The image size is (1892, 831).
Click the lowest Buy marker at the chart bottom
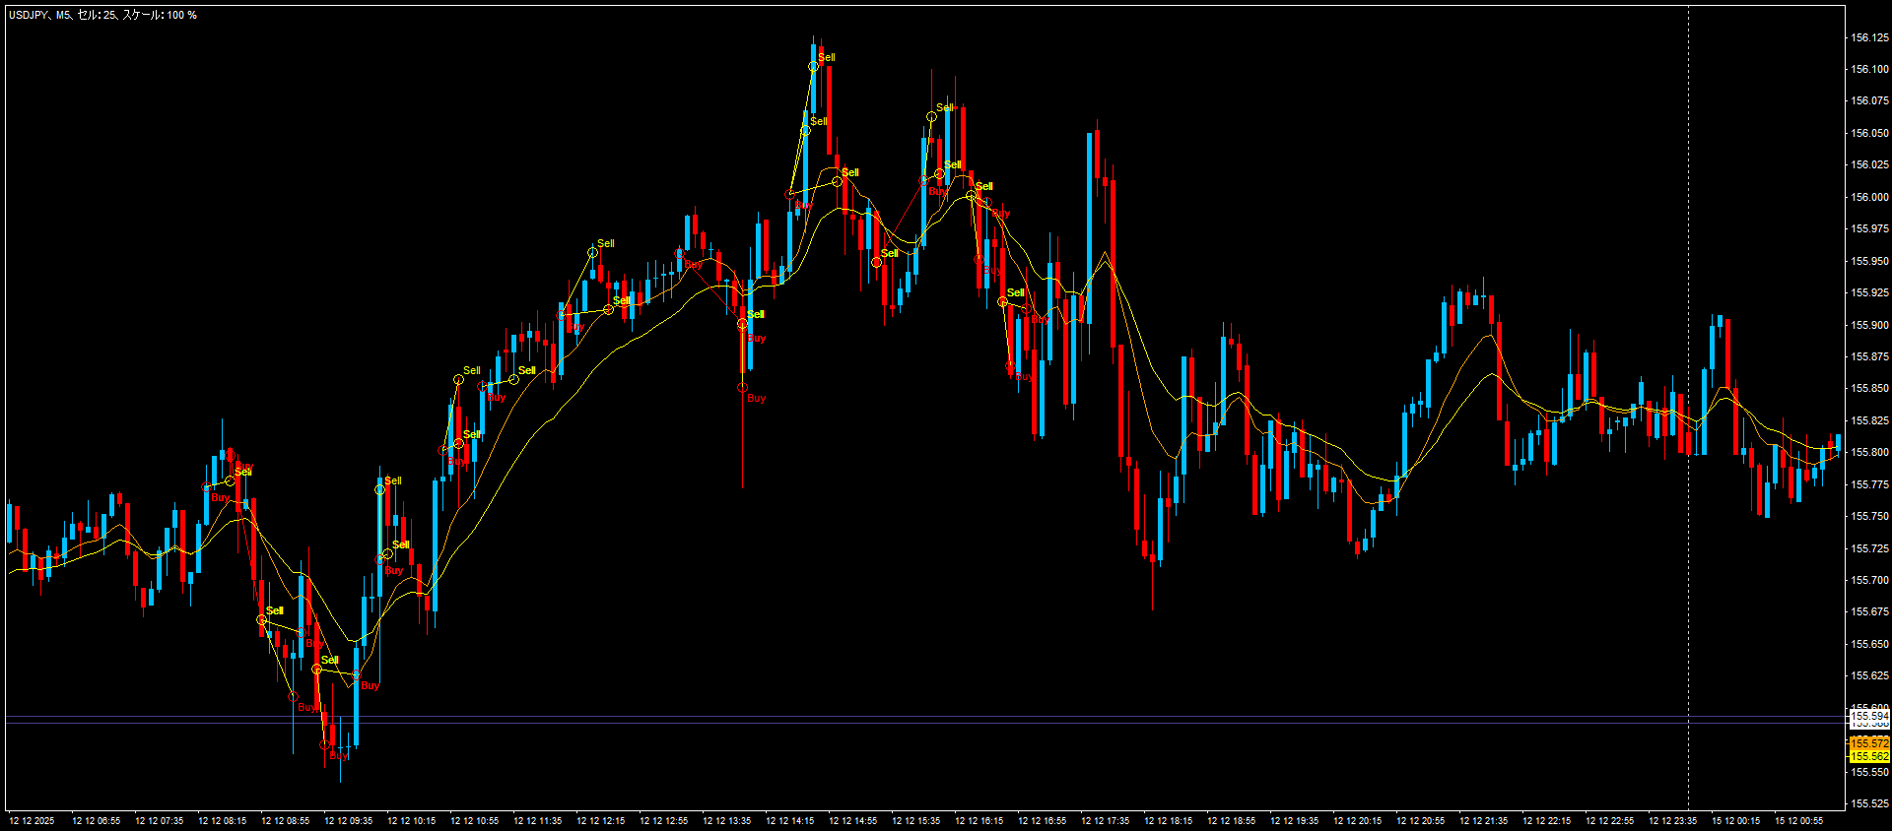pyautogui.click(x=325, y=745)
